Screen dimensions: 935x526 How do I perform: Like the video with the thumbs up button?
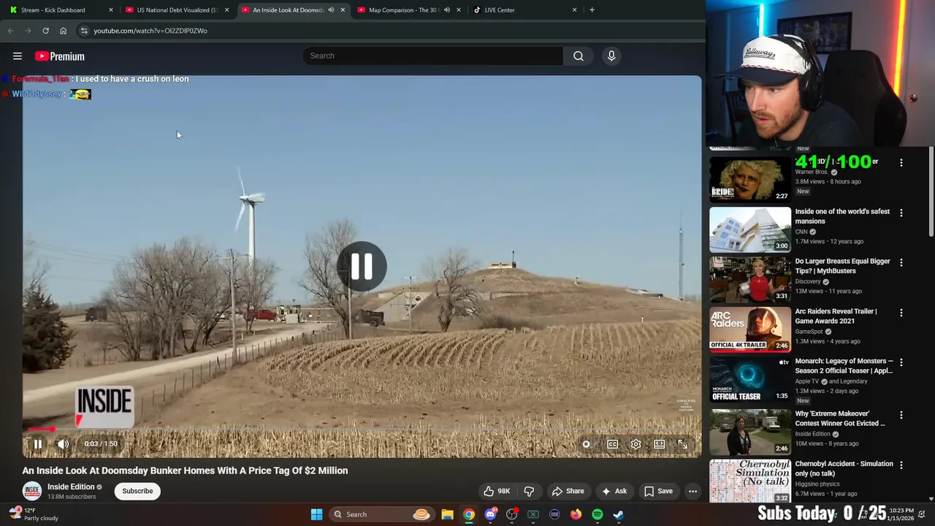point(497,491)
